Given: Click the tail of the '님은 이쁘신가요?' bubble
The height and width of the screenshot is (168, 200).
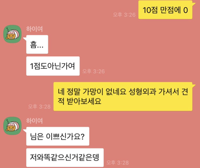Looking at the screenshot, I should pyautogui.click(x=25, y=131).
